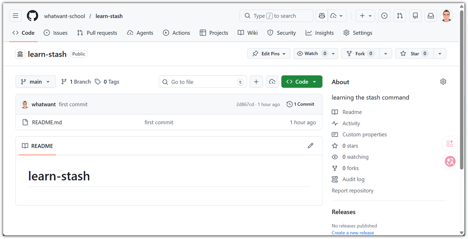Image resolution: width=468 pixels, height=239 pixels.
Task: Open Copilot chat icon in header
Action: [x=322, y=16]
